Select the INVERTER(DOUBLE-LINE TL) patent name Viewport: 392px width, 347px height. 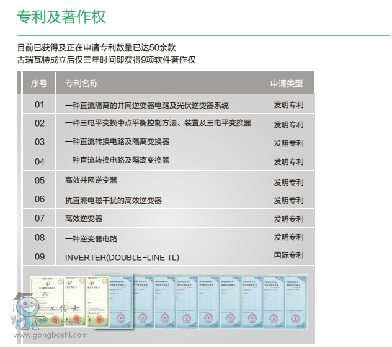[122, 257]
